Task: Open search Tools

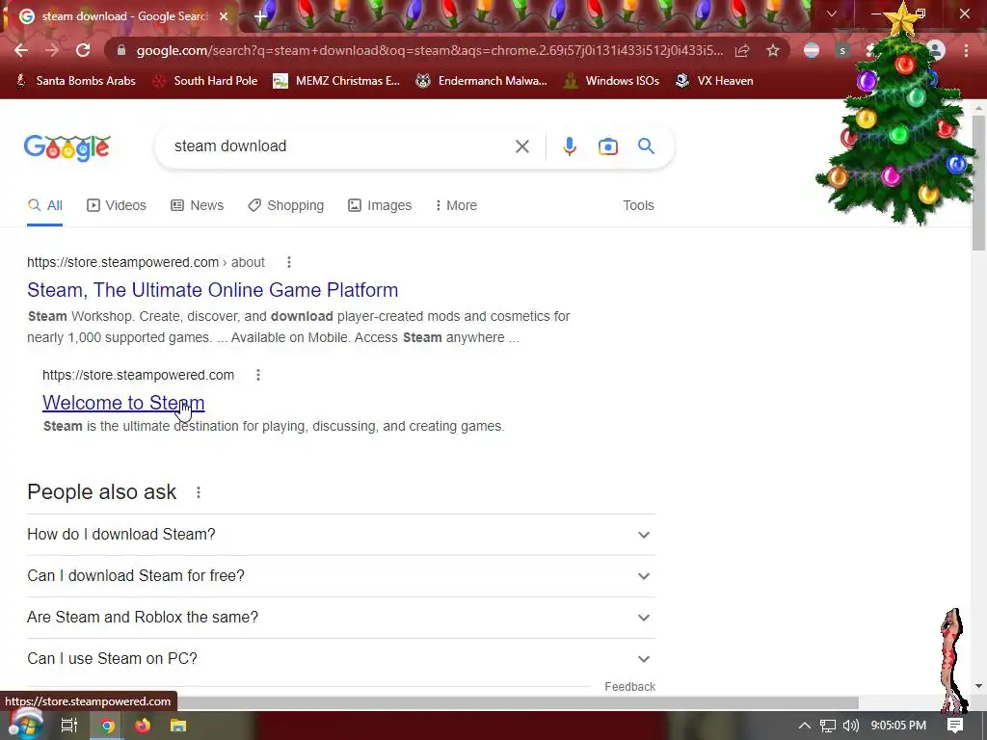Action: (638, 206)
